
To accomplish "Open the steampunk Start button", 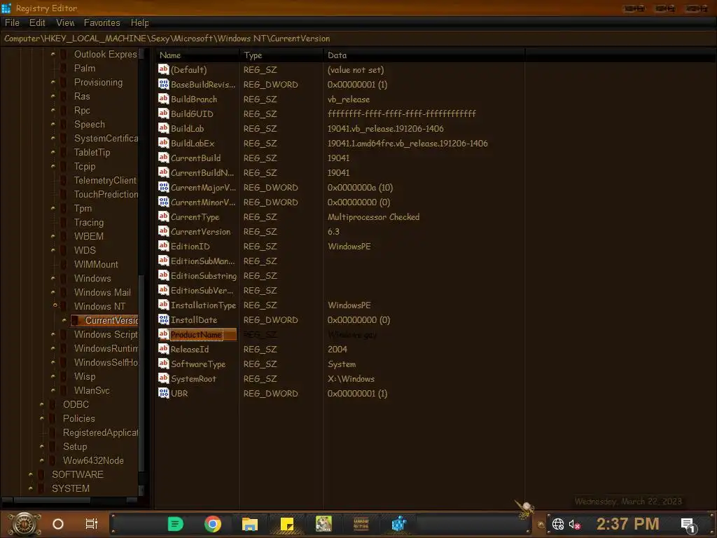I will 25,524.
